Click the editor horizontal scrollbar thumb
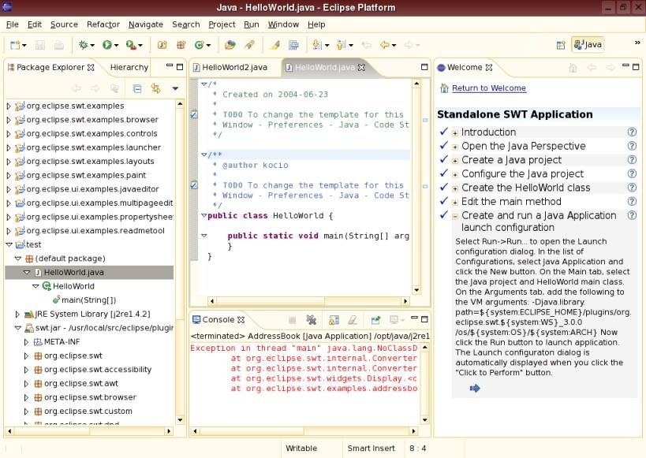The height and width of the screenshot is (458, 646). (x=271, y=301)
